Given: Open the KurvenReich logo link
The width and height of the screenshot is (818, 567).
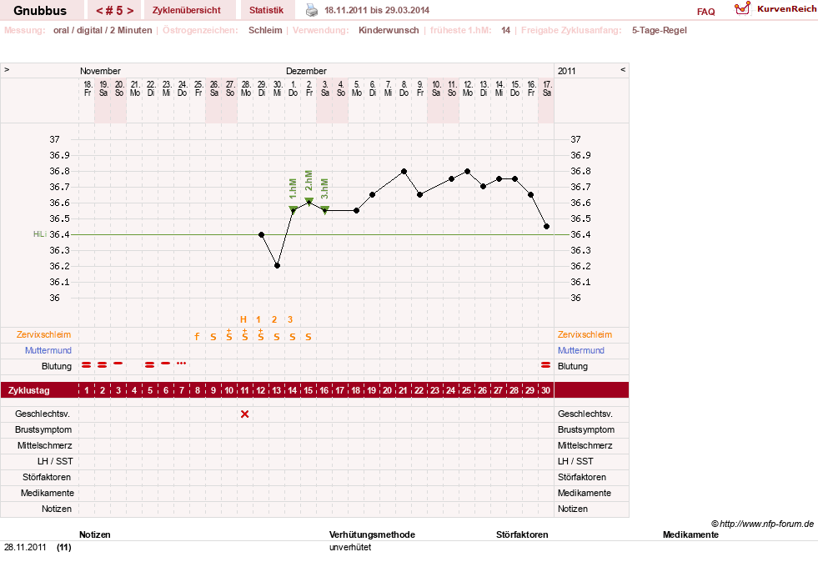Looking at the screenshot, I should click(x=775, y=8).
